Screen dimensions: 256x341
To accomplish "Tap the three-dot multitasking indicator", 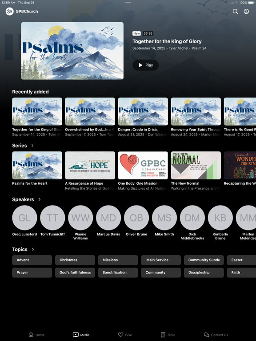I will tap(128, 3).
